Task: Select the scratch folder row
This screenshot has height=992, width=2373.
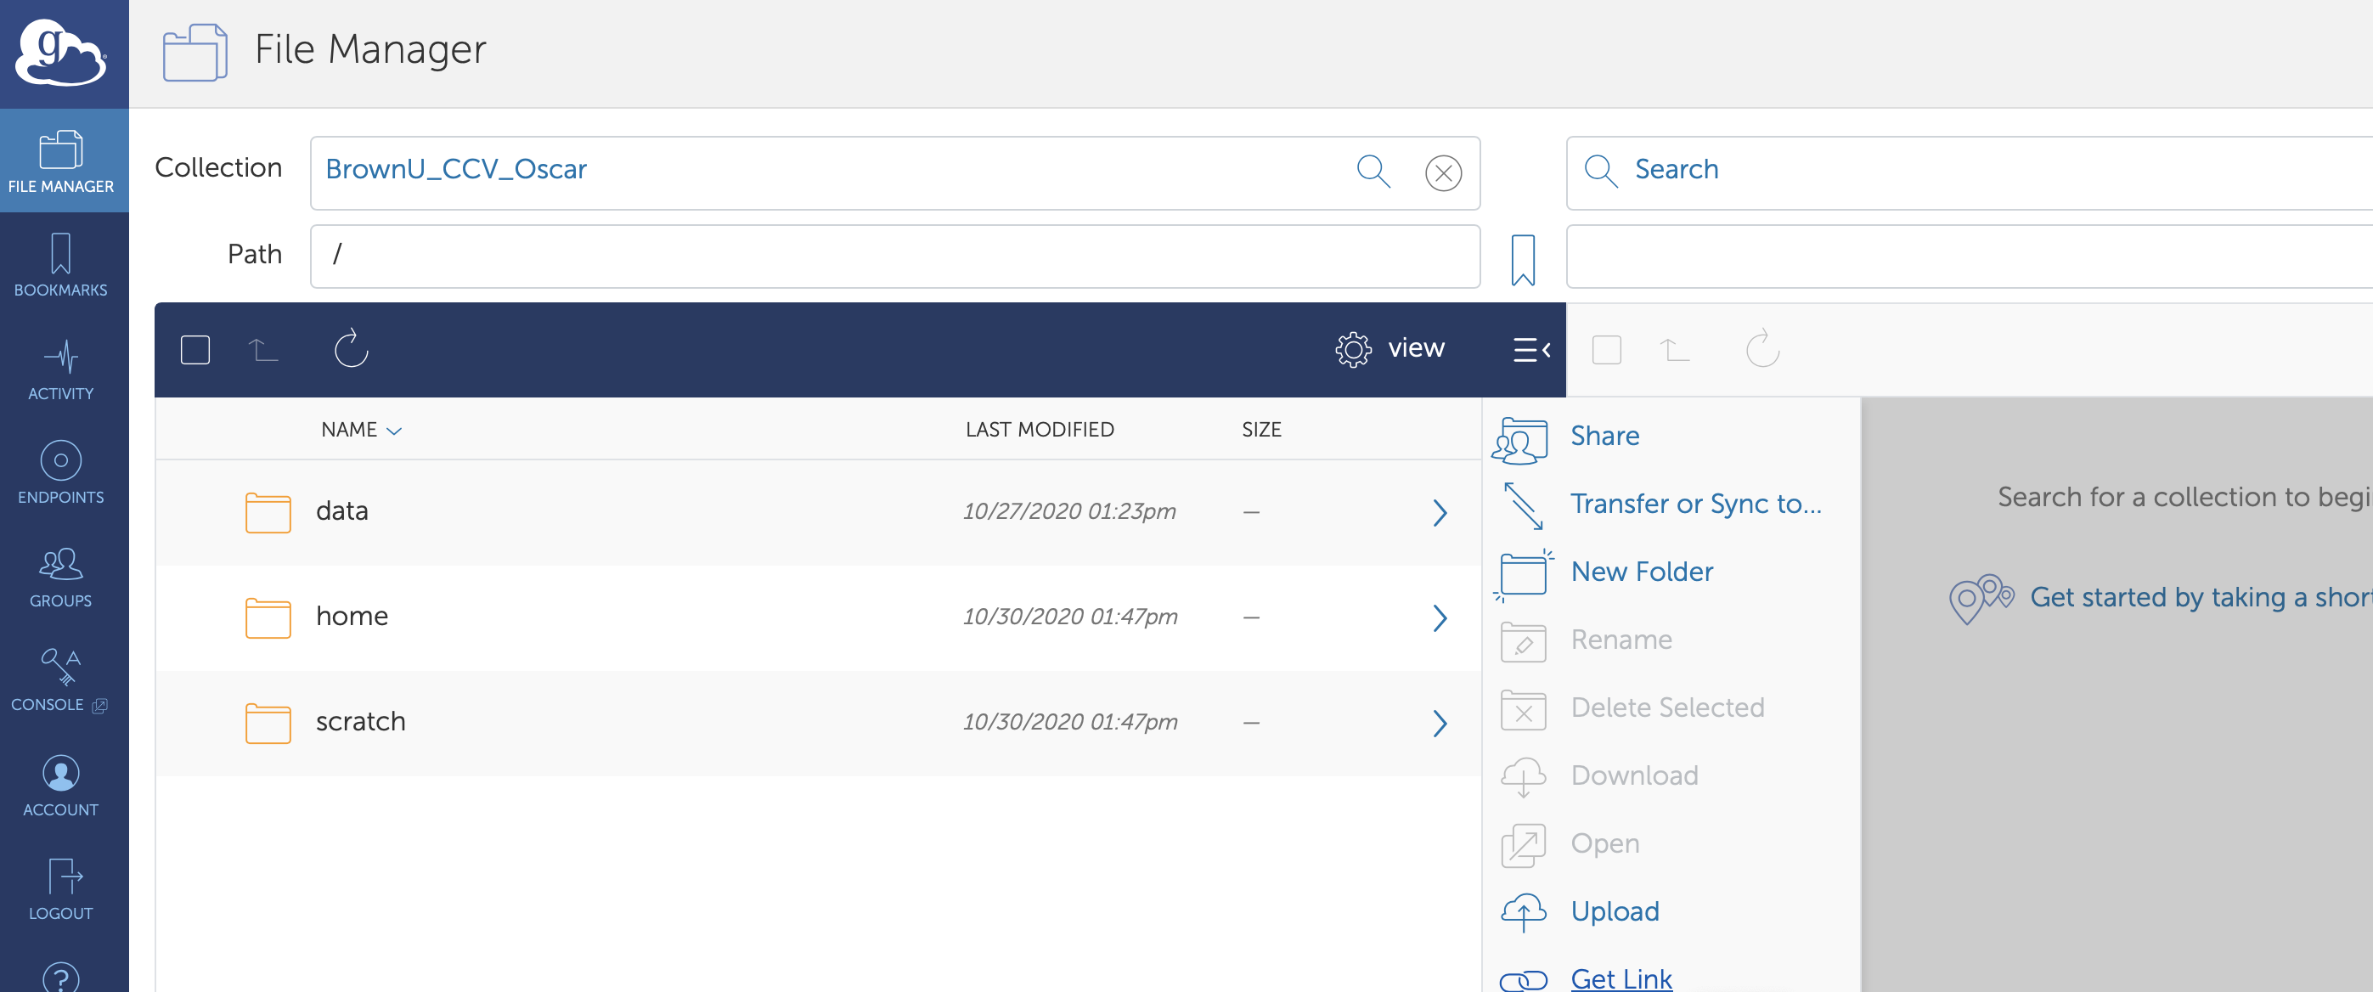Action: pyautogui.click(x=818, y=723)
